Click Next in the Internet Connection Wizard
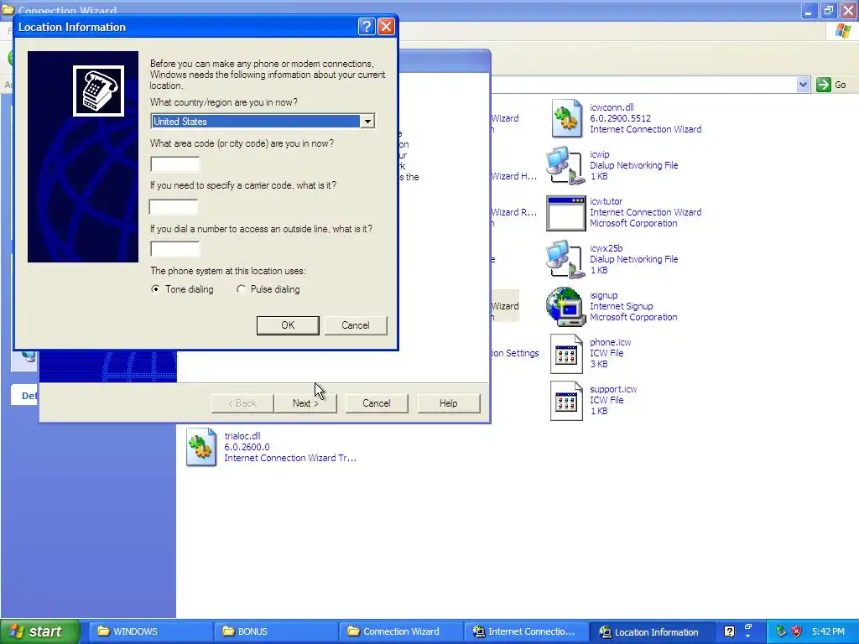Screen dimensions: 859x644 [305, 403]
